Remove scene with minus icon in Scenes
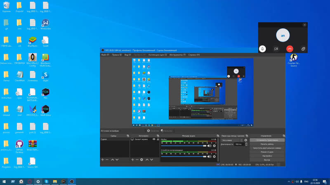Viewport: 330px width, 185px height. pyautogui.click(x=107, y=160)
